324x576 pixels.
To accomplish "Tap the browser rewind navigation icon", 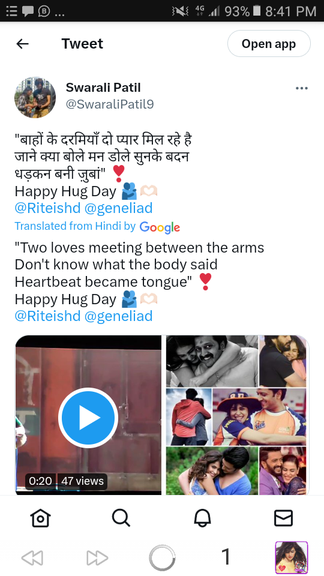I will [x=32, y=558].
